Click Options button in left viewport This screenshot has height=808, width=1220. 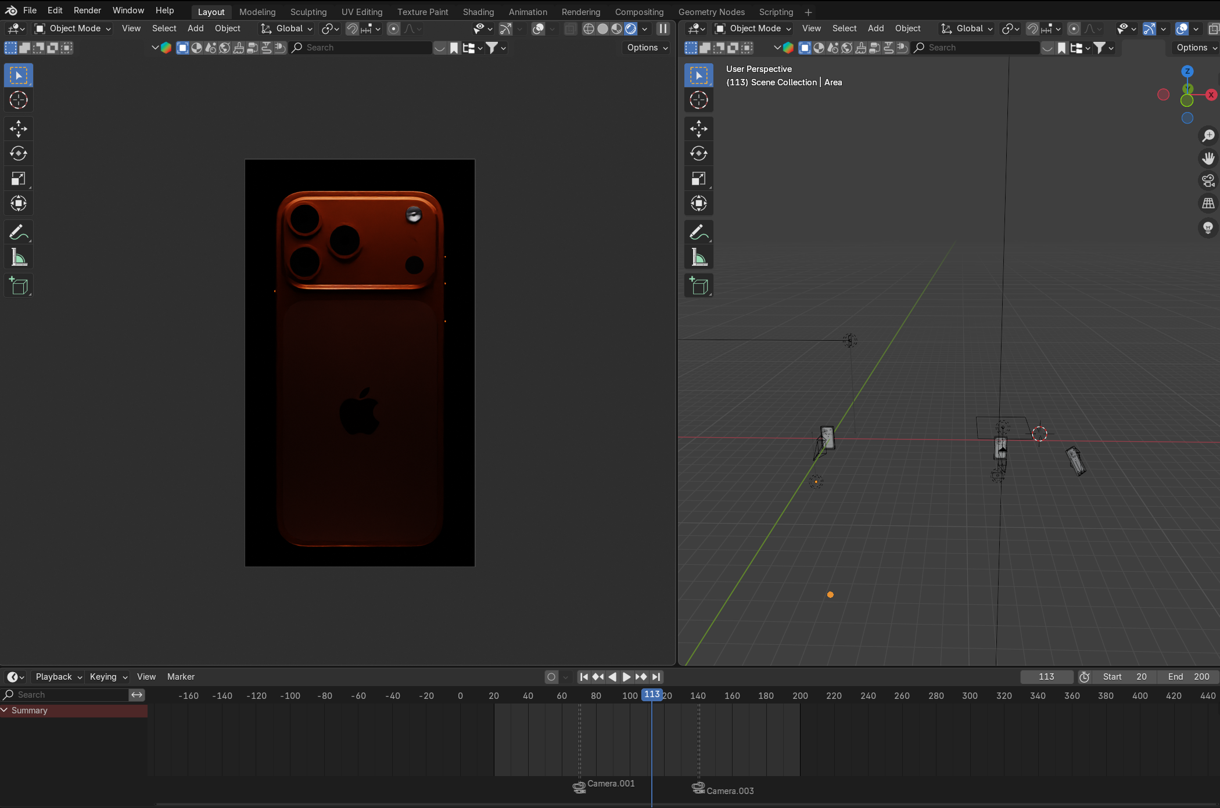click(647, 48)
